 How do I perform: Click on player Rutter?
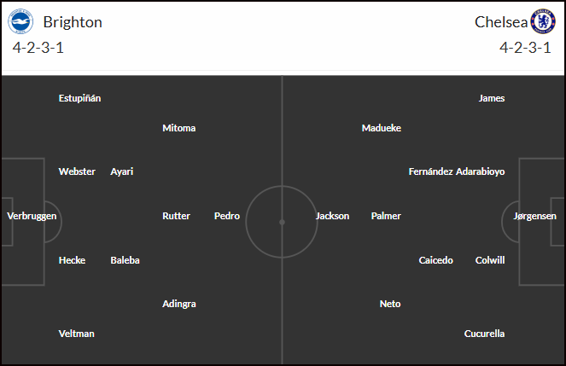(x=176, y=216)
